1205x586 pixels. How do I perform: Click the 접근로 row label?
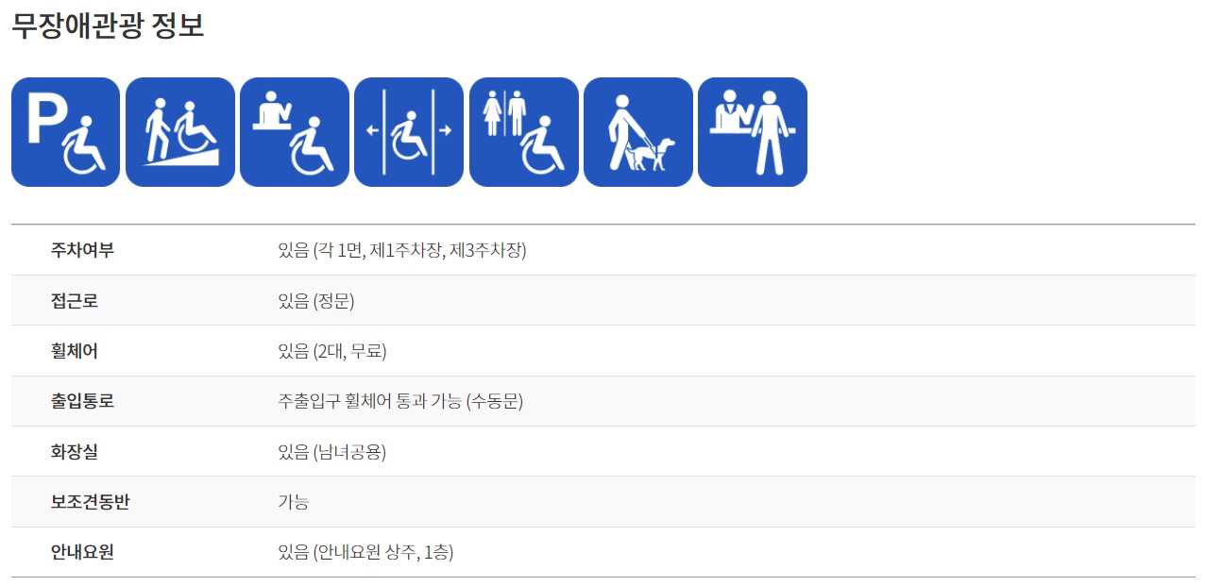coord(75,301)
